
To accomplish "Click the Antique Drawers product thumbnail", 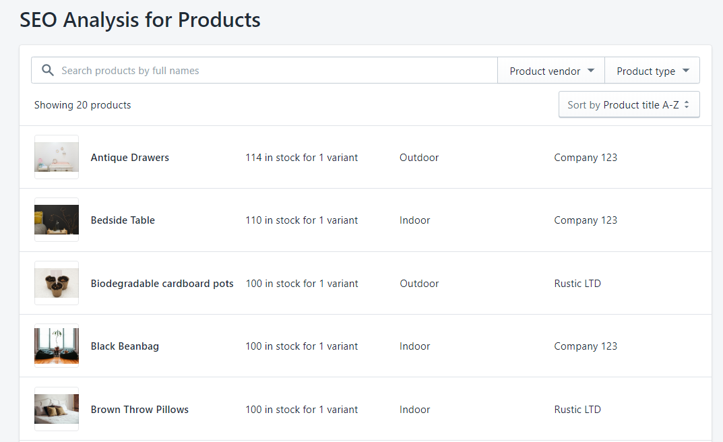I will (57, 158).
